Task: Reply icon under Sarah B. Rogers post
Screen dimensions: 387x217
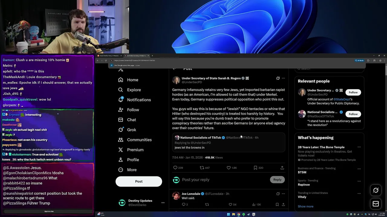Action: 175,168
